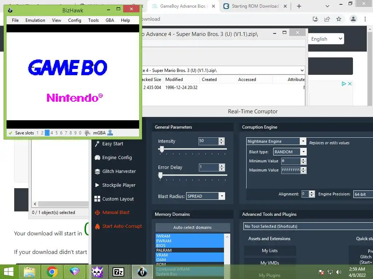Toggle VRAM memory domain
This screenshot has height=279, width=373.
189,255
